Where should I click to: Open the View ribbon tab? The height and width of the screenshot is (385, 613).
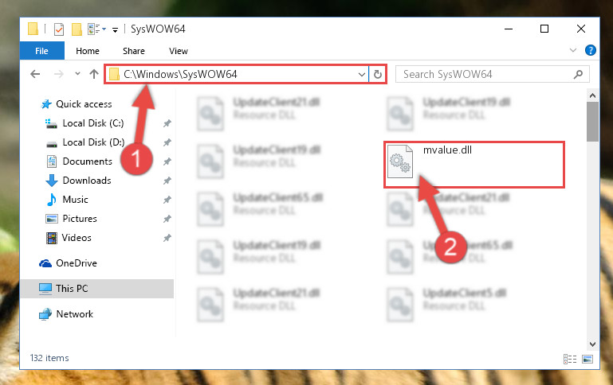click(179, 51)
